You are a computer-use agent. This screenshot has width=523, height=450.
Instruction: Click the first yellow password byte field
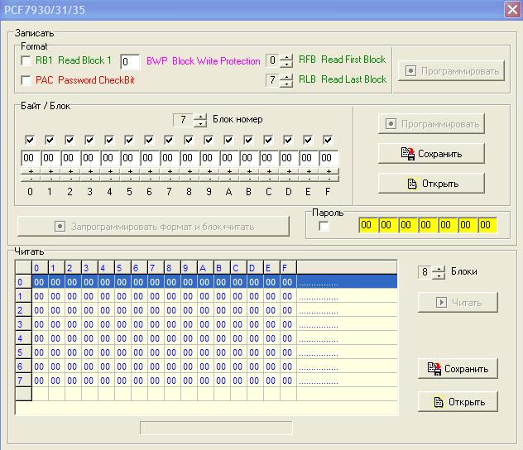click(368, 225)
